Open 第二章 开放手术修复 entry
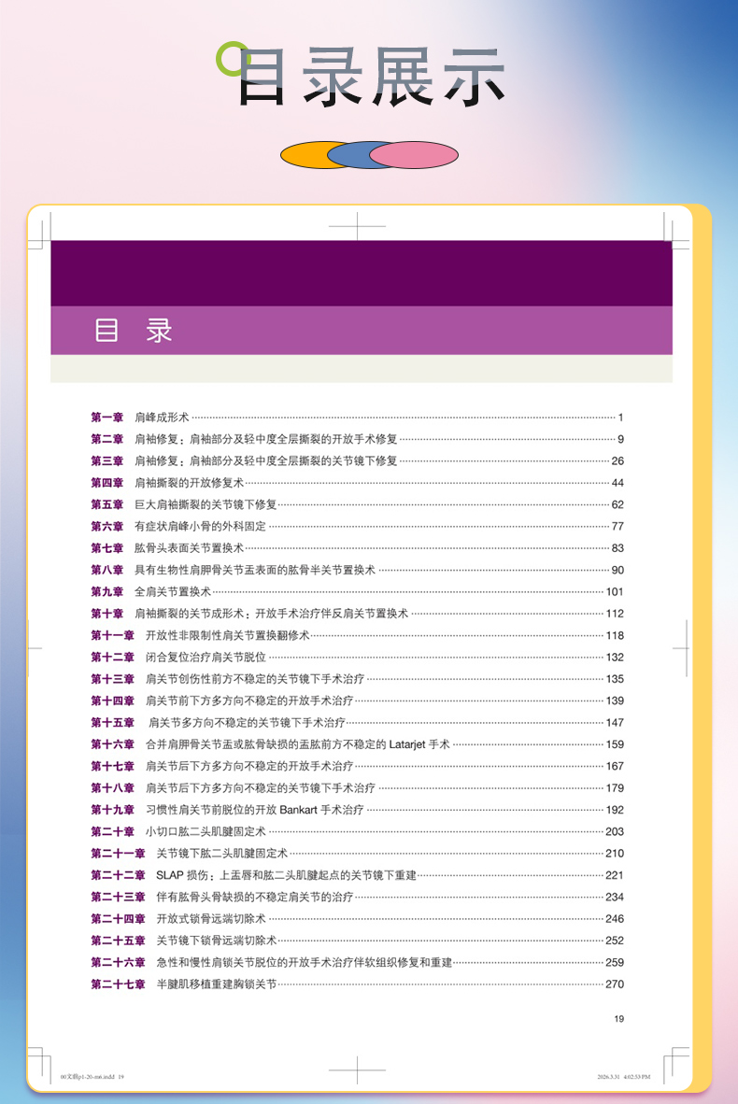 point(357,439)
